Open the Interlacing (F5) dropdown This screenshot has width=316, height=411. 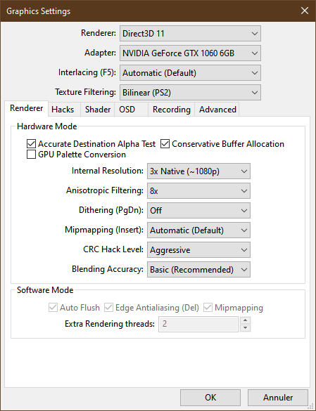190,72
